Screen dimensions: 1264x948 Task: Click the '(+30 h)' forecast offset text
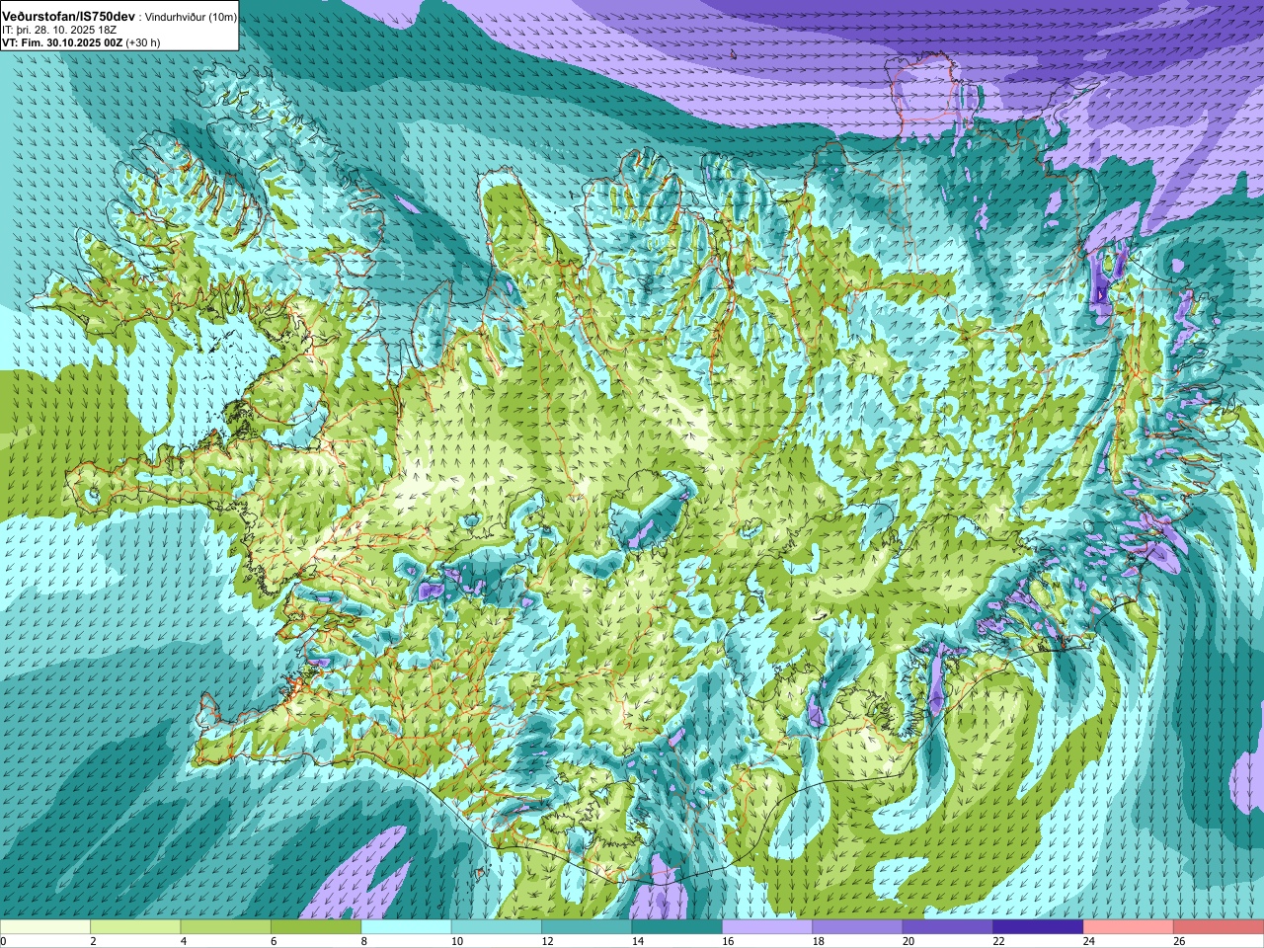143,42
